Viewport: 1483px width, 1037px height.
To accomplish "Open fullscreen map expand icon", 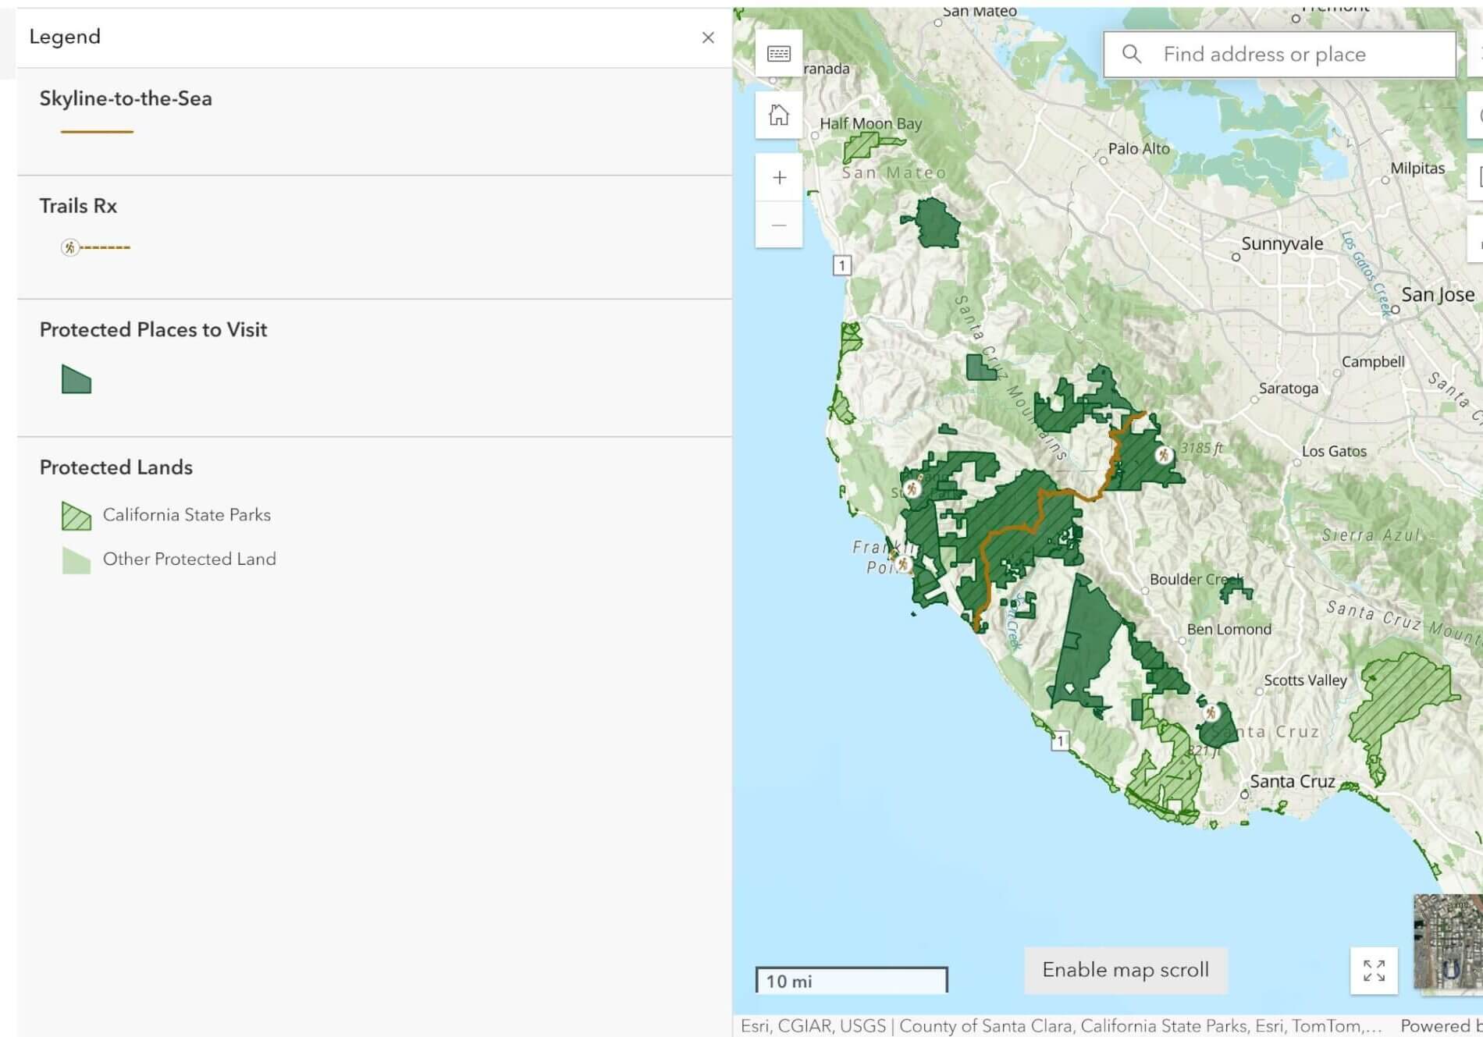I will click(x=1374, y=971).
